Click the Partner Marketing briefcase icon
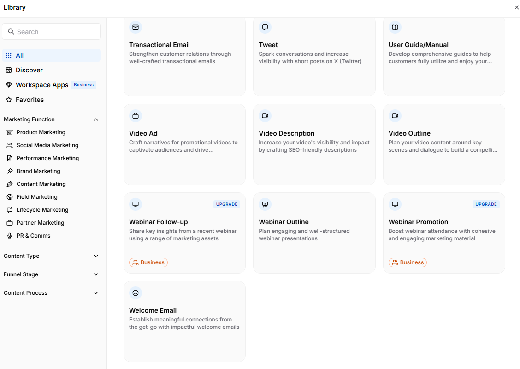 tap(10, 223)
